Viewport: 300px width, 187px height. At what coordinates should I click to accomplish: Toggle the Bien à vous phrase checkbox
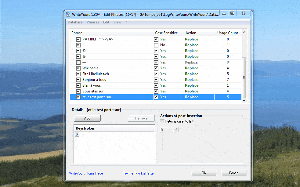tap(78, 85)
